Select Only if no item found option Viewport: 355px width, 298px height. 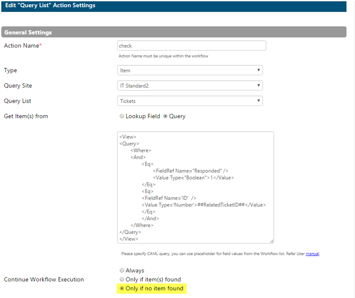pos(122,288)
